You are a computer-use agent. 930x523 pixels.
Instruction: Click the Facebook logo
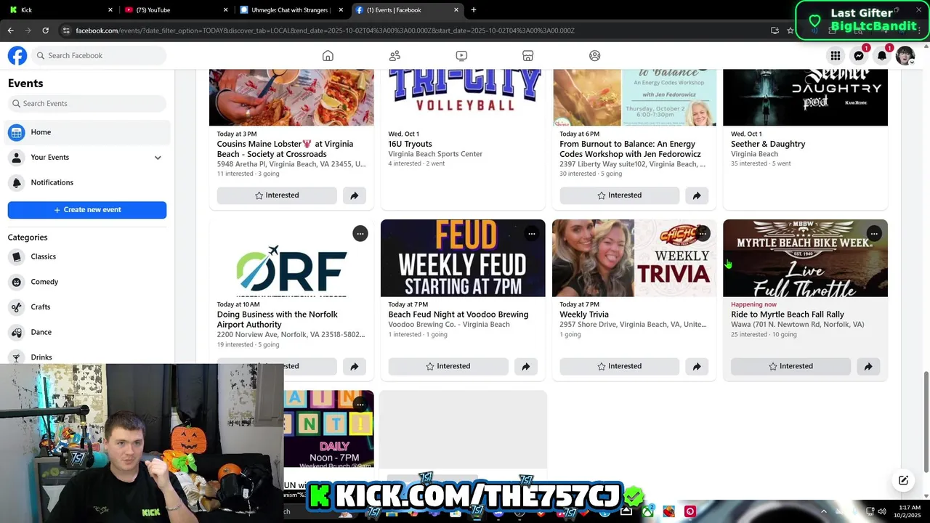point(17,55)
